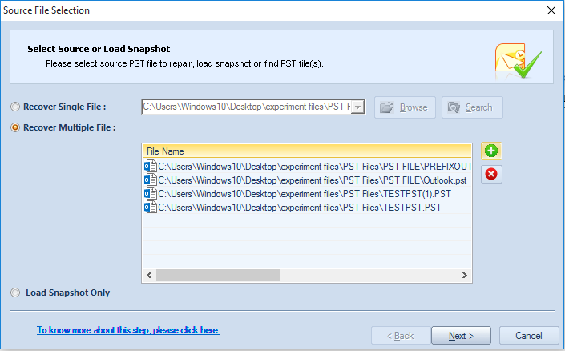
Task: Click the mail checkmark icon in the header
Action: pos(519,61)
